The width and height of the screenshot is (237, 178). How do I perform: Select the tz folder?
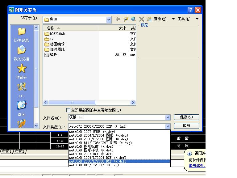pos(49,39)
